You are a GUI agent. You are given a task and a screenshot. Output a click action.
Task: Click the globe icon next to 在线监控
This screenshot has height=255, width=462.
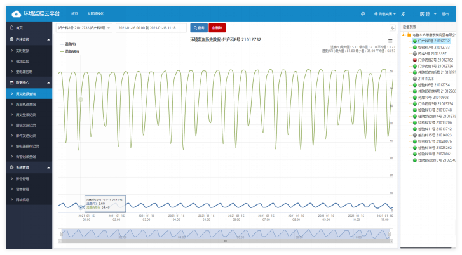click(12, 39)
